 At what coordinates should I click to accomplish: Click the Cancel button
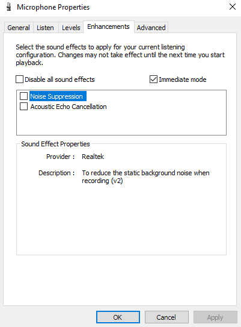click(166, 317)
